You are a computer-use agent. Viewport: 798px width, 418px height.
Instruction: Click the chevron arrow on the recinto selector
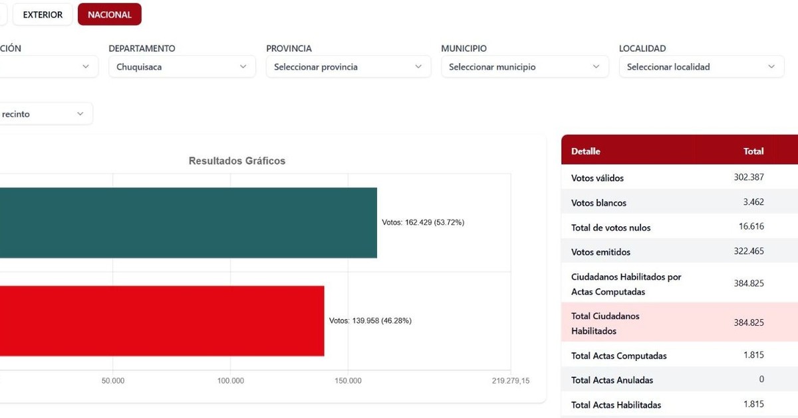(x=80, y=113)
